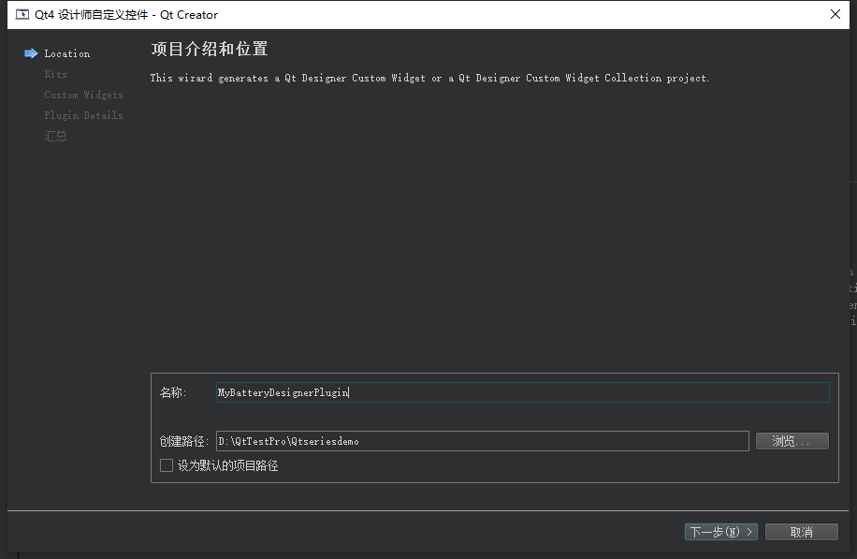Viewport: 857px width, 559px height.
Task: Select the 汇总 summary step
Action: click(56, 136)
